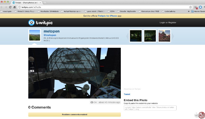Open the second green forest thumbnail
The width and height of the screenshot is (205, 119).
tap(150, 36)
